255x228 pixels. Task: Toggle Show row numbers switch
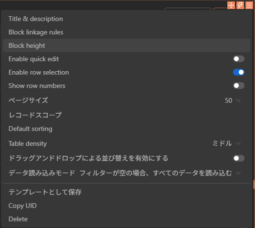(x=239, y=86)
